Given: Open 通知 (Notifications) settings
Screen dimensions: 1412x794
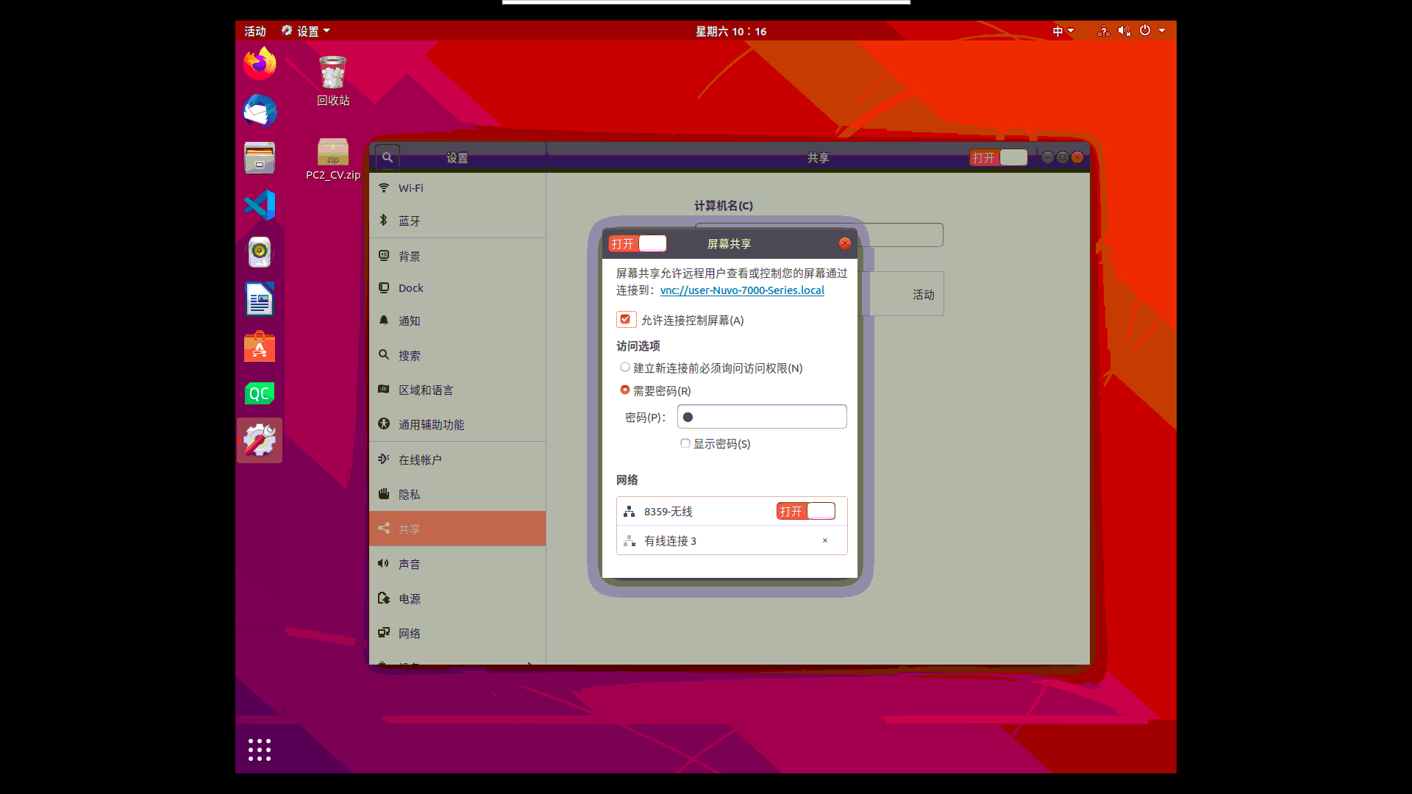Looking at the screenshot, I should pyautogui.click(x=410, y=321).
